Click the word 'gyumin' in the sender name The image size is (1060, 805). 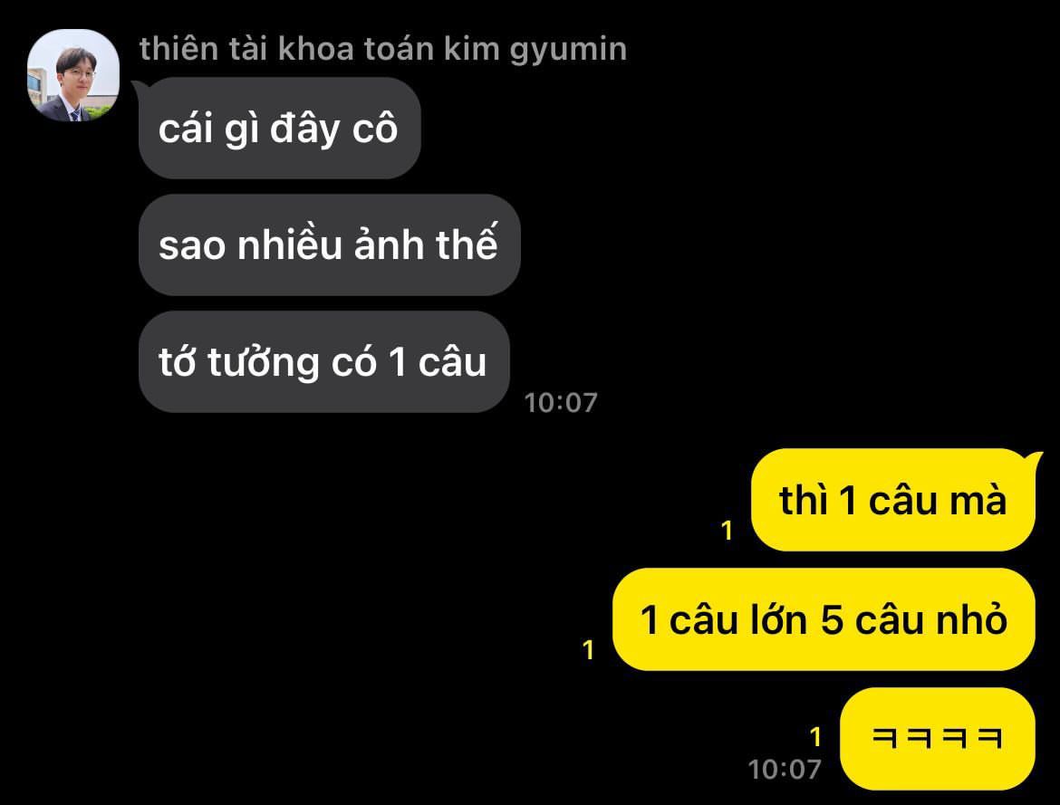point(568,50)
